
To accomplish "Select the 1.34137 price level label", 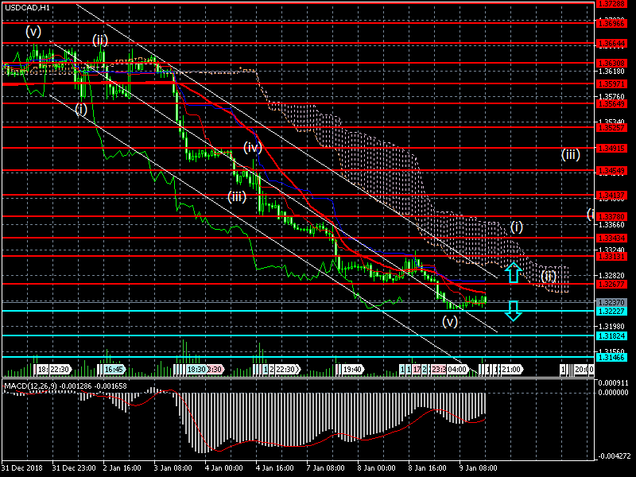I will [x=611, y=196].
